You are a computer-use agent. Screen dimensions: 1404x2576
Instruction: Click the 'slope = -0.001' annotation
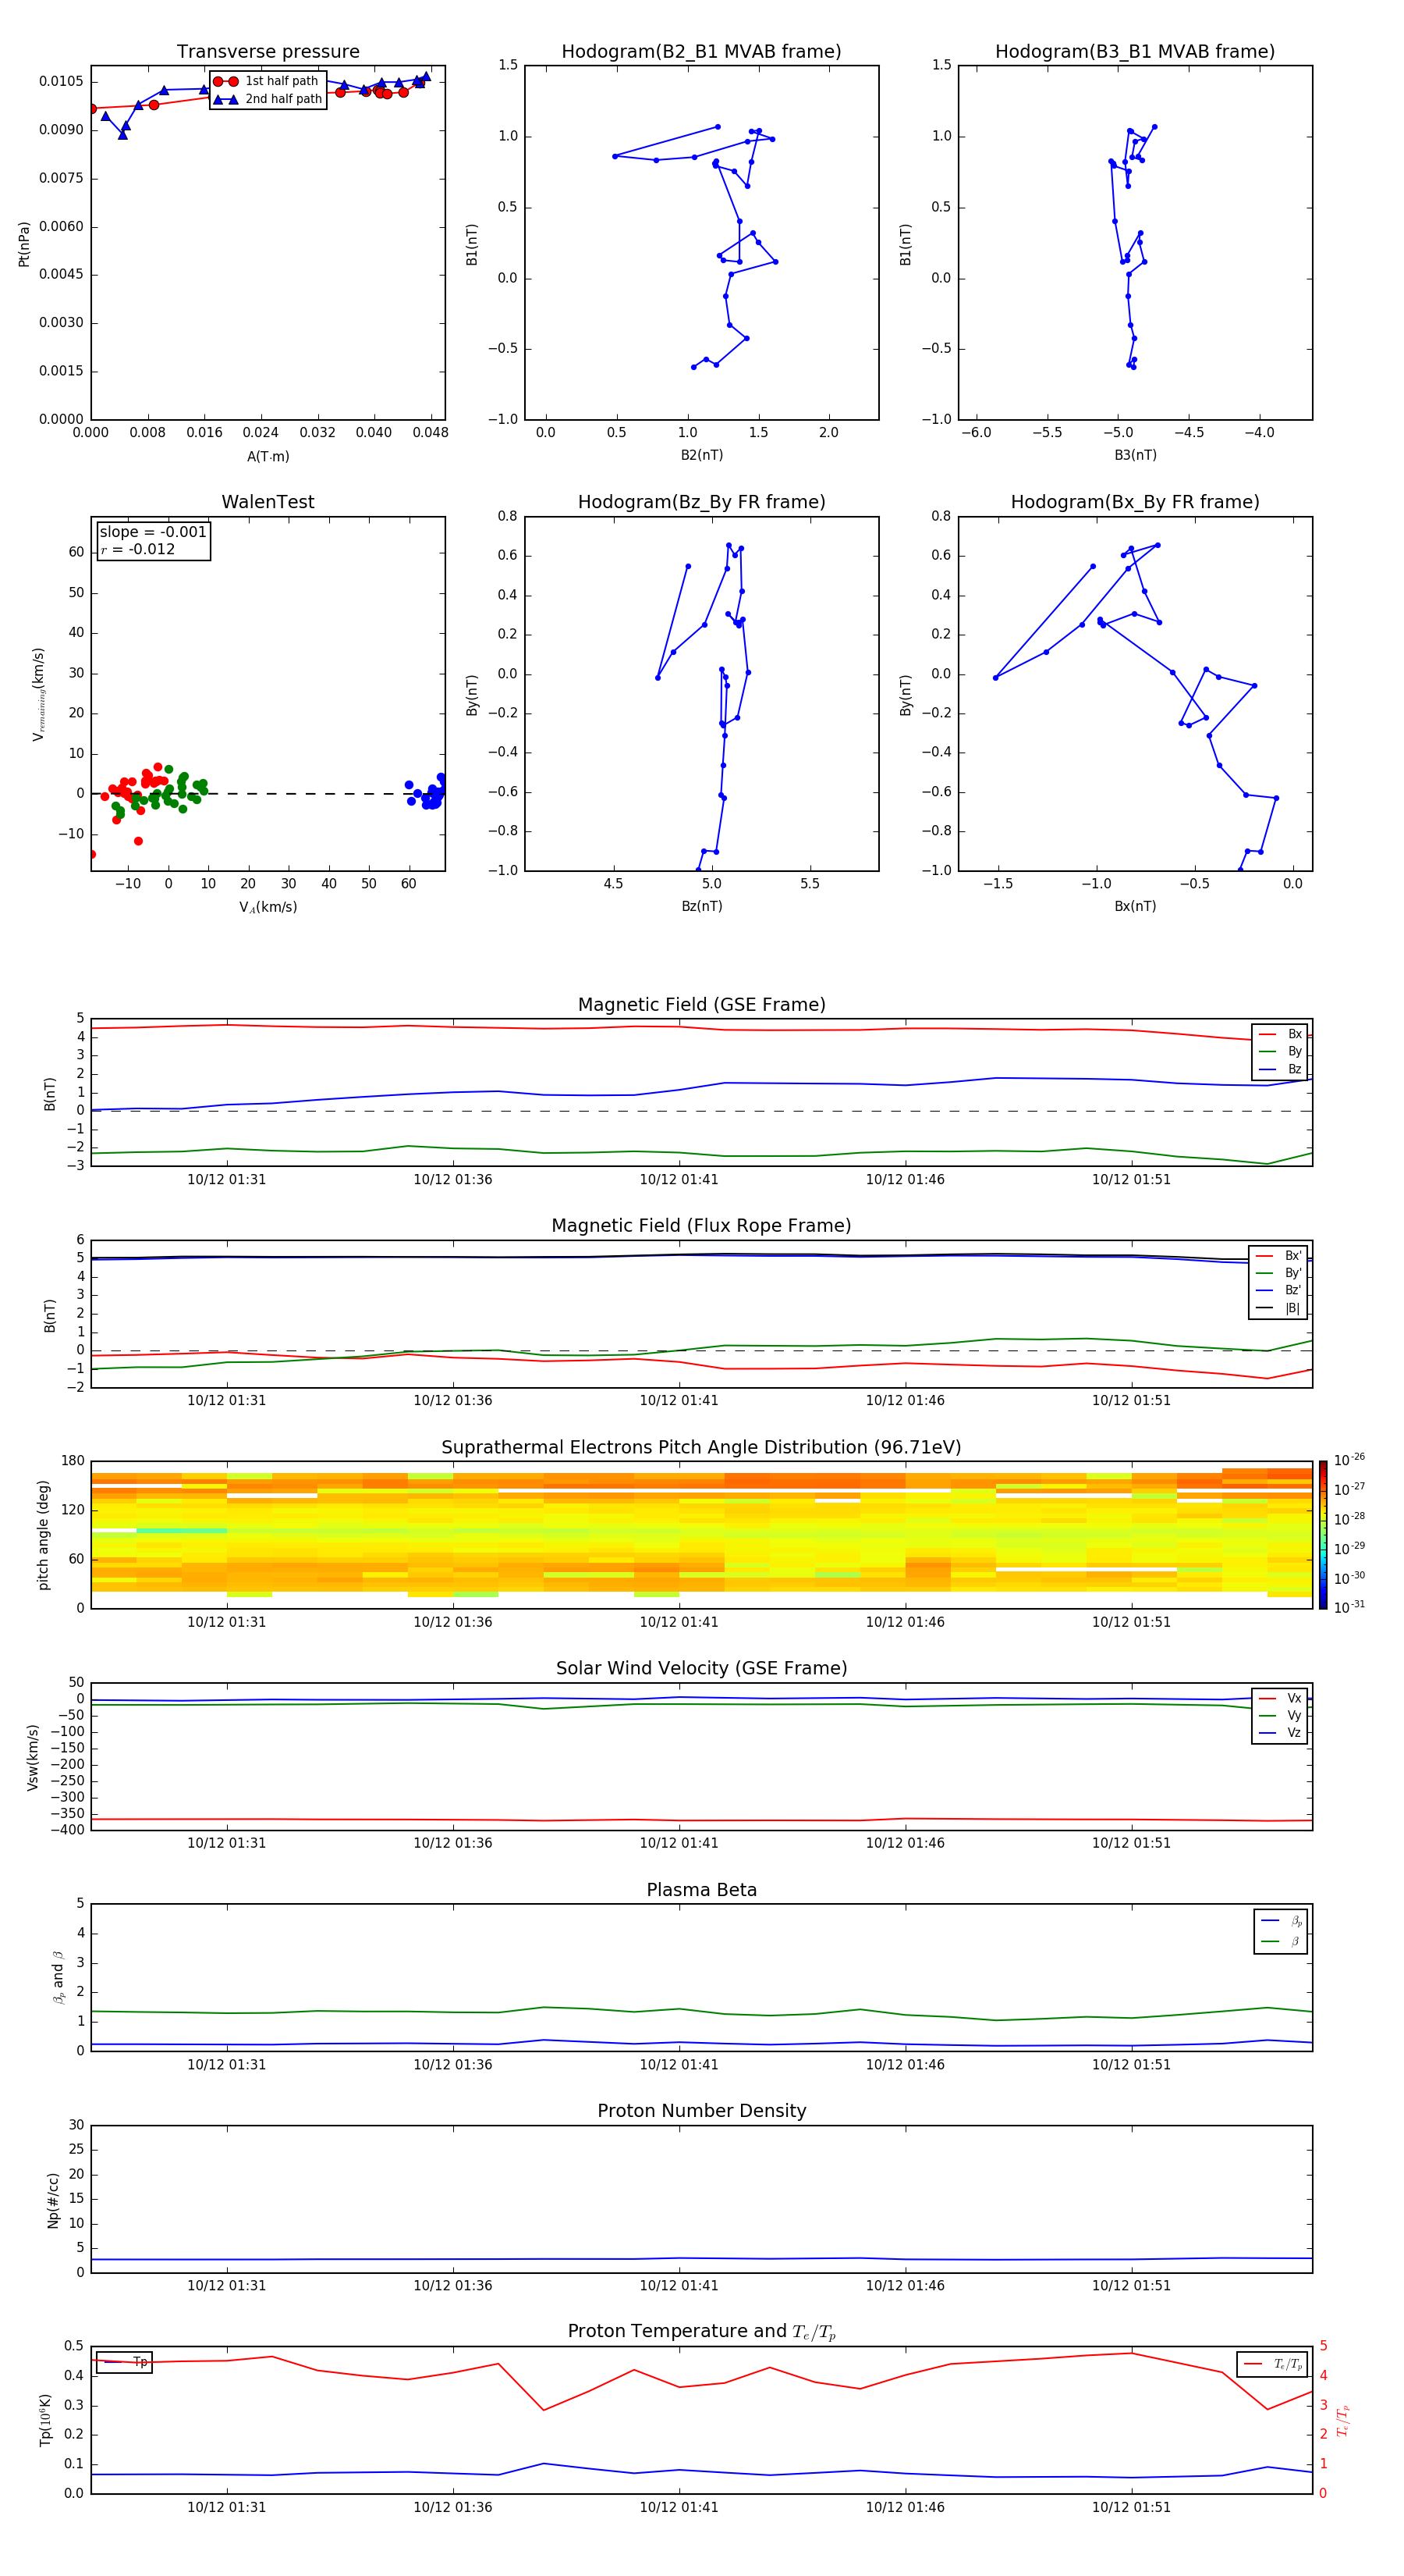[153, 532]
